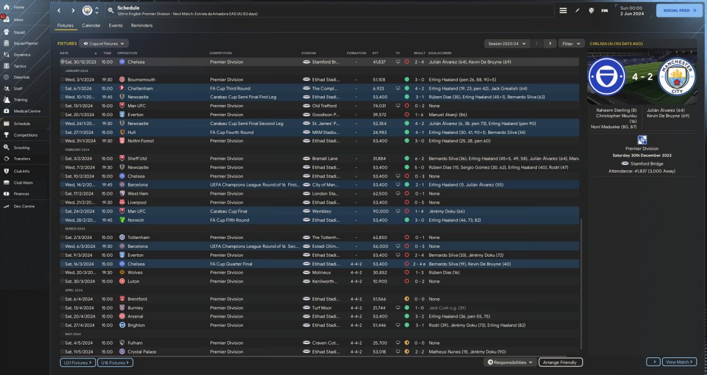707x375 pixels.
Task: Open Medical Centre in the sidebar
Action: coord(27,111)
